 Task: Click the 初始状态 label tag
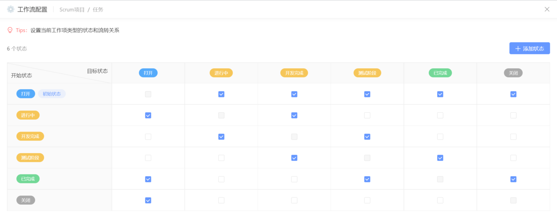coord(52,94)
